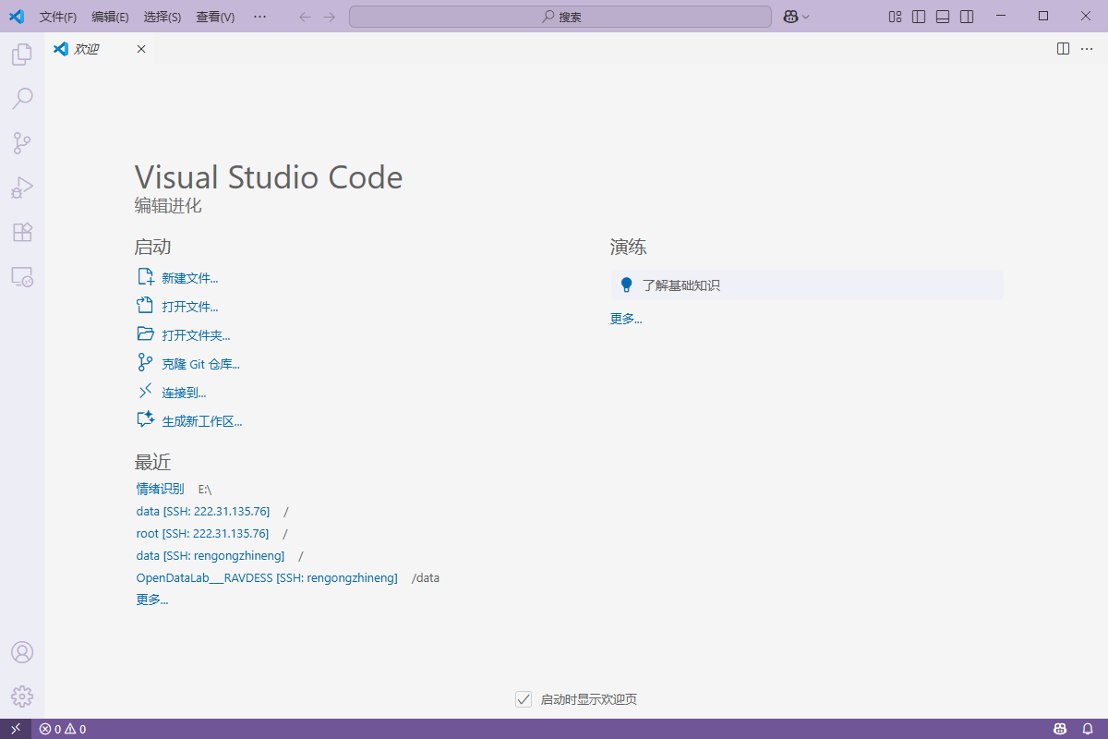This screenshot has width=1108, height=739.
Task: Expand the Copilot dropdown arrow in title bar
Action: coord(806,17)
